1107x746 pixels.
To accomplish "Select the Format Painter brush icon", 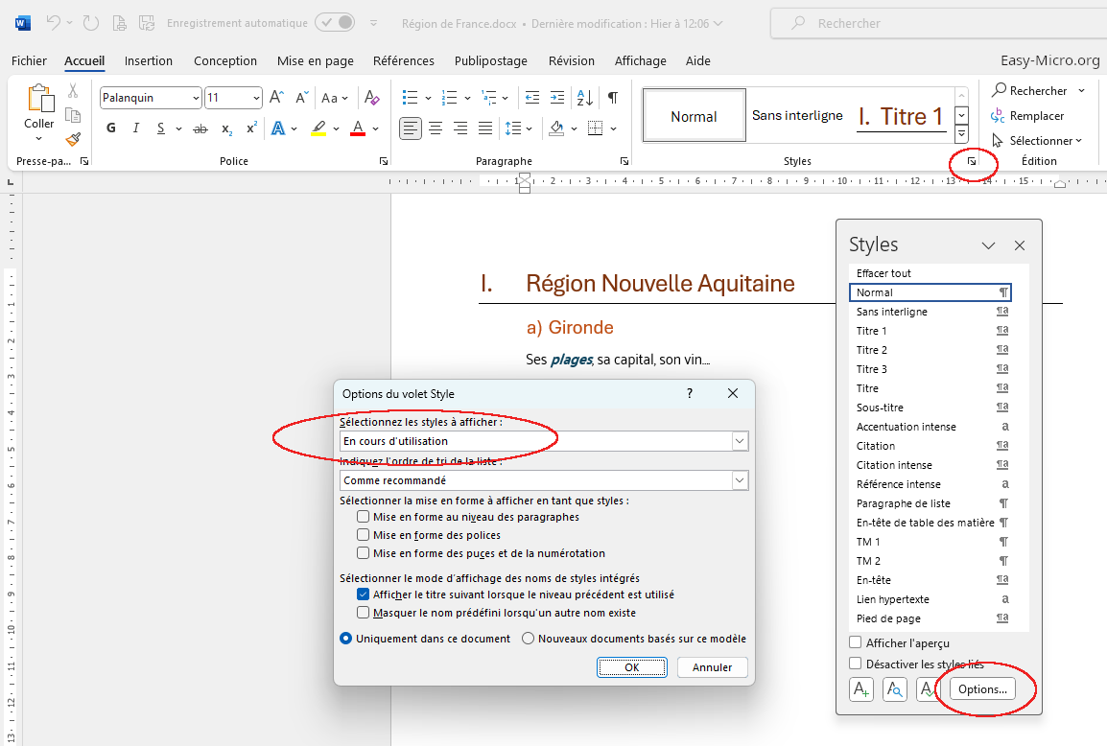I will tap(73, 139).
